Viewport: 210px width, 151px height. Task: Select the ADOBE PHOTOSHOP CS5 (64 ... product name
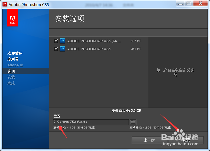click(94, 41)
